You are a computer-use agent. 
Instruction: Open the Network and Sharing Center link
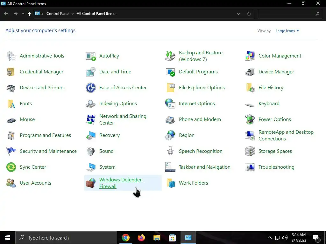pos(123,119)
